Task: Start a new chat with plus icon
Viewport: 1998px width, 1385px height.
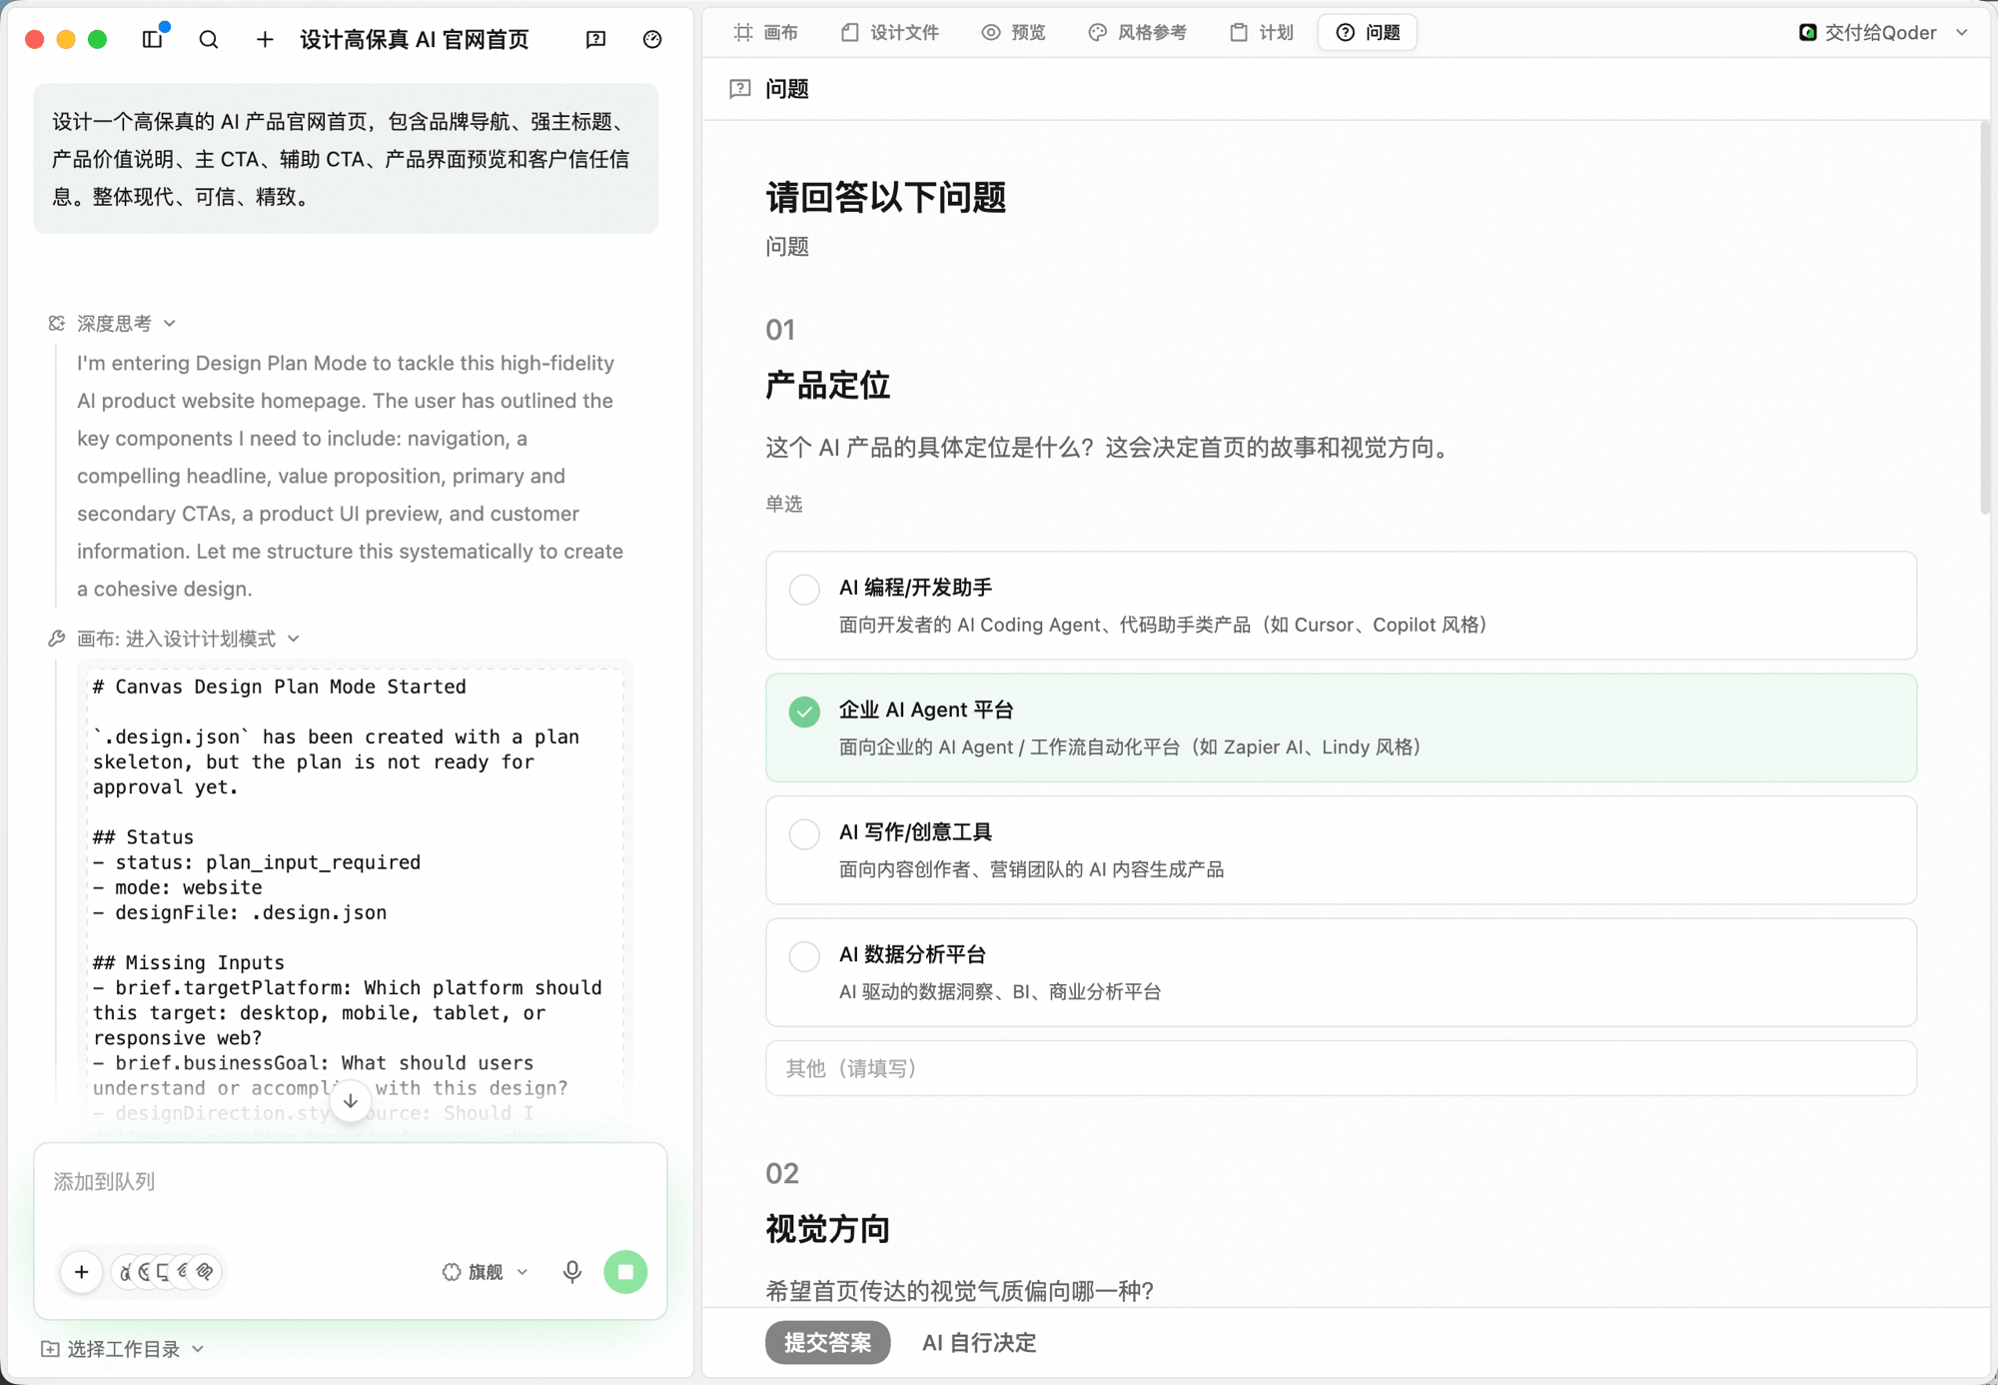Action: tap(265, 39)
